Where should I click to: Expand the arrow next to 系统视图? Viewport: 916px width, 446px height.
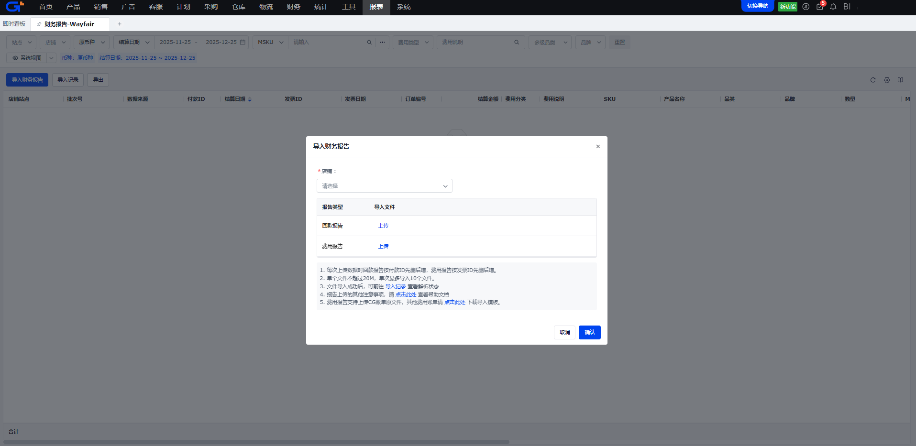pos(51,58)
